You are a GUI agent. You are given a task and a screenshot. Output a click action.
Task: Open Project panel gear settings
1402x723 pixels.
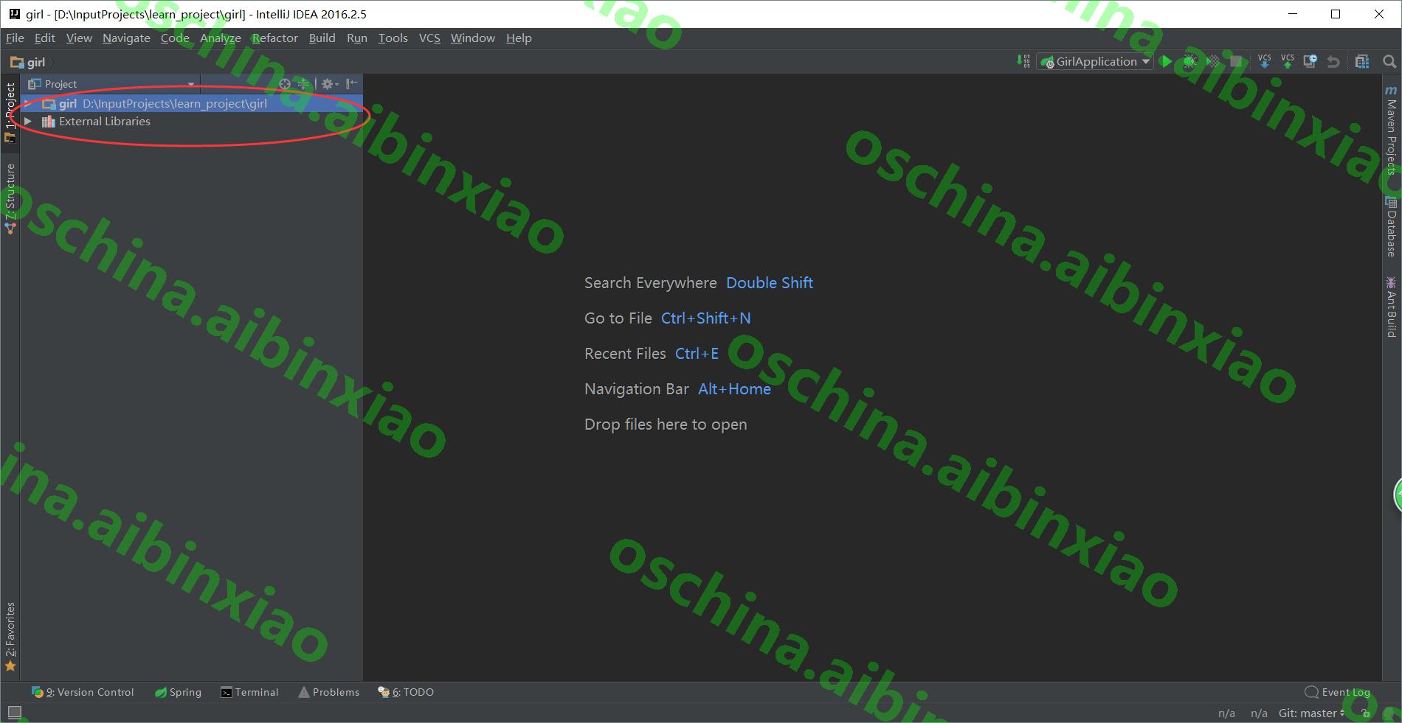coord(329,84)
